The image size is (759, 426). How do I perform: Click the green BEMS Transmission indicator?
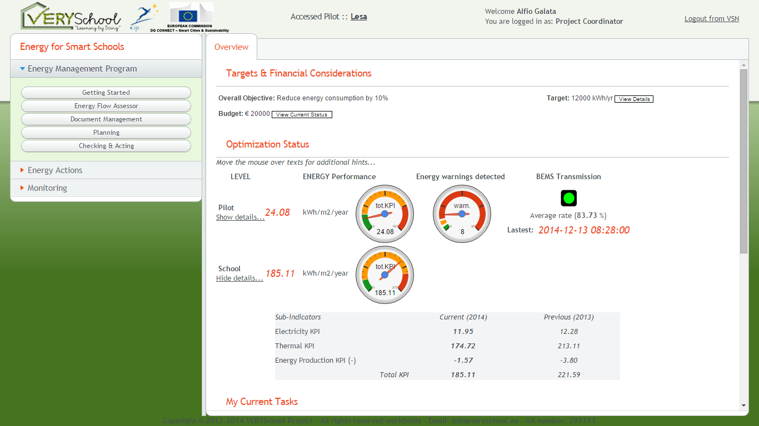[x=568, y=198]
